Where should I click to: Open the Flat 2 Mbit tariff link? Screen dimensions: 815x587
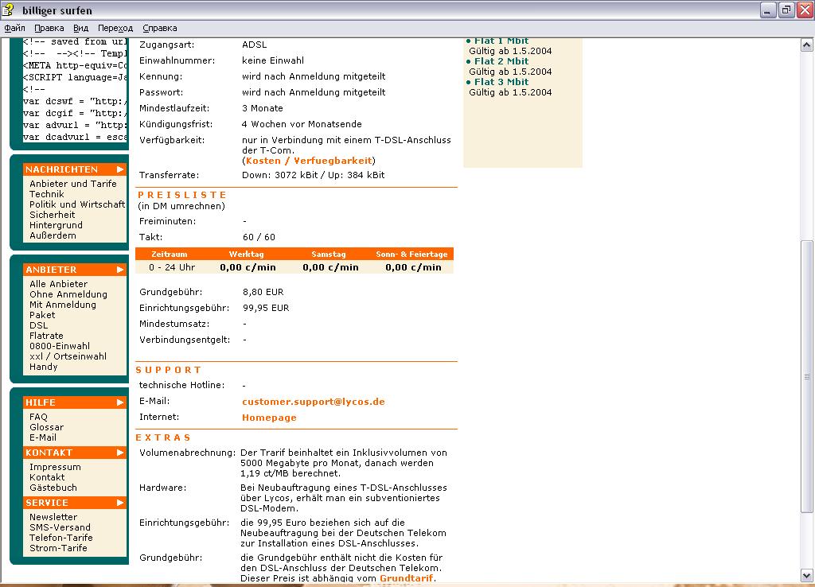pyautogui.click(x=501, y=61)
